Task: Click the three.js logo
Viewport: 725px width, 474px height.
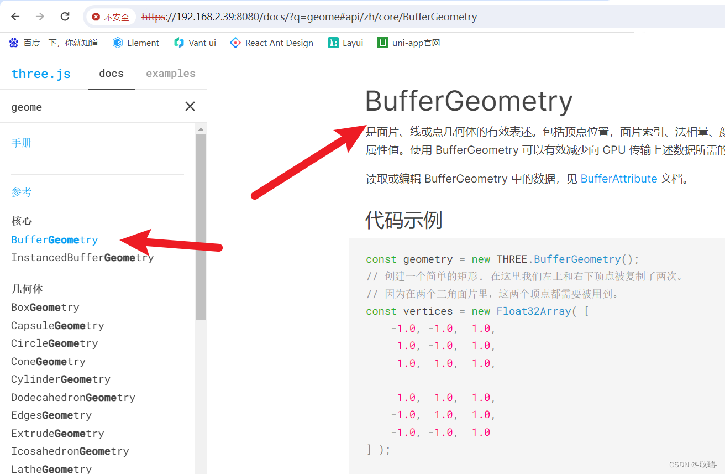Action: click(41, 73)
